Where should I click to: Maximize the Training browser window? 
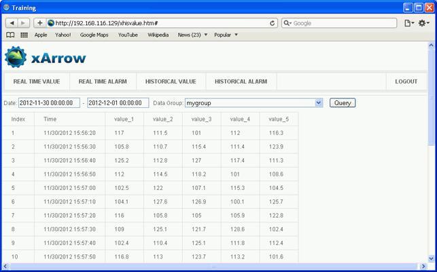tap(419, 7)
